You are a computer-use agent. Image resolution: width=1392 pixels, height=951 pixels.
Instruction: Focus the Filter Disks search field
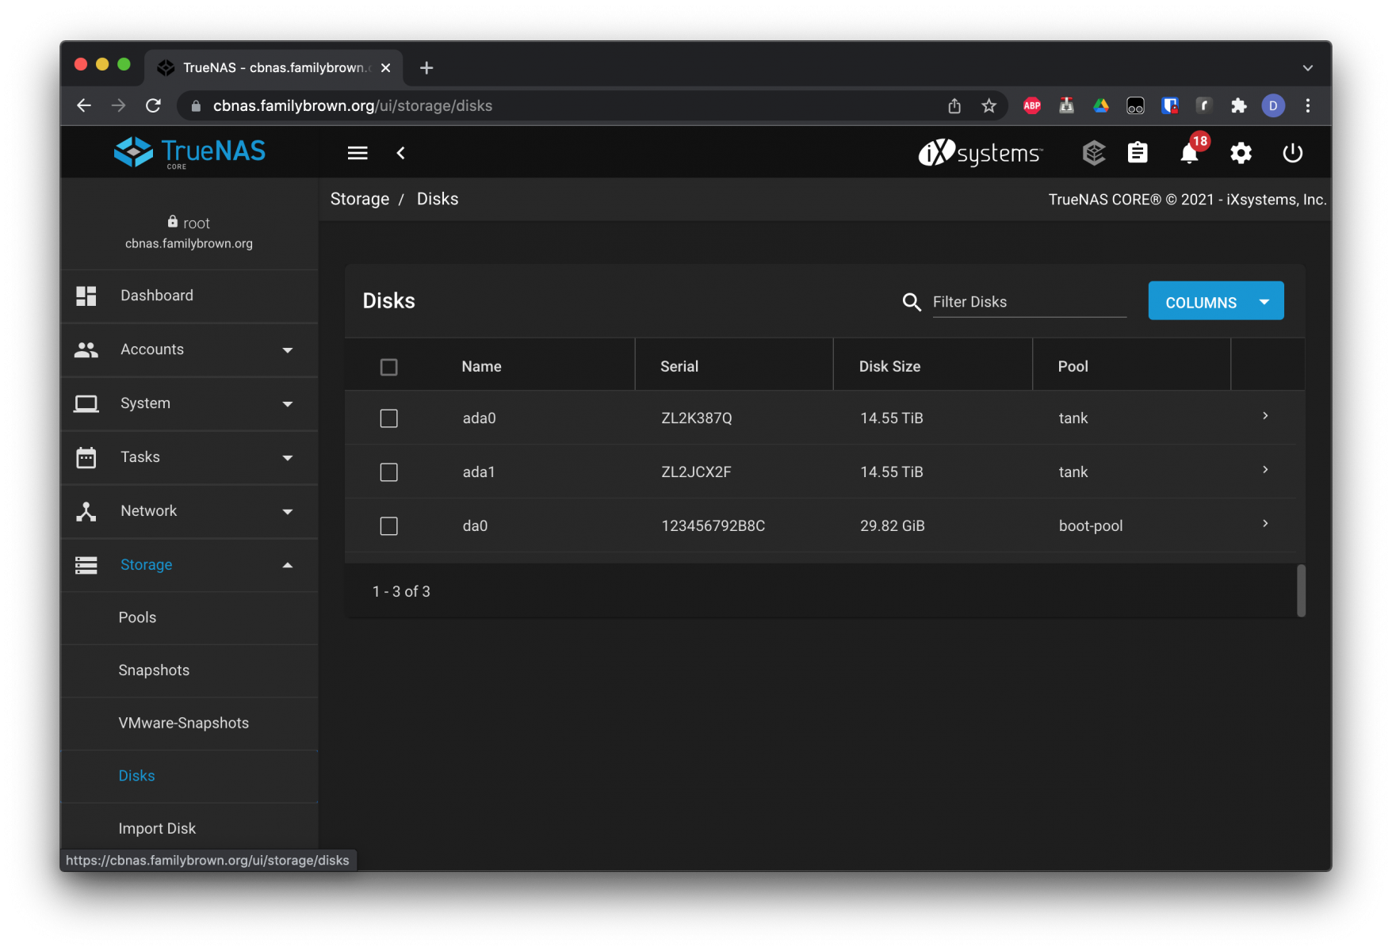(x=1029, y=302)
